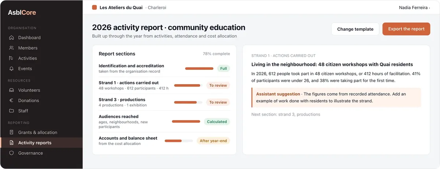Open Grants & allocation
The height and width of the screenshot is (169, 440).
(x=41, y=132)
